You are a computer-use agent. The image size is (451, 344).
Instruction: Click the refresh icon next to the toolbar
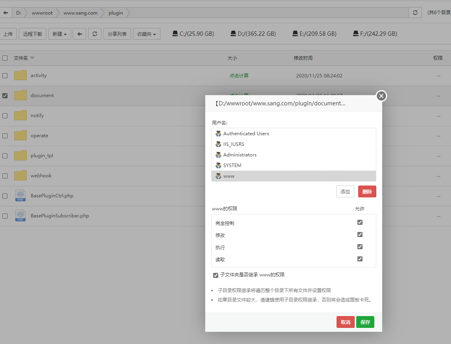tap(94, 33)
